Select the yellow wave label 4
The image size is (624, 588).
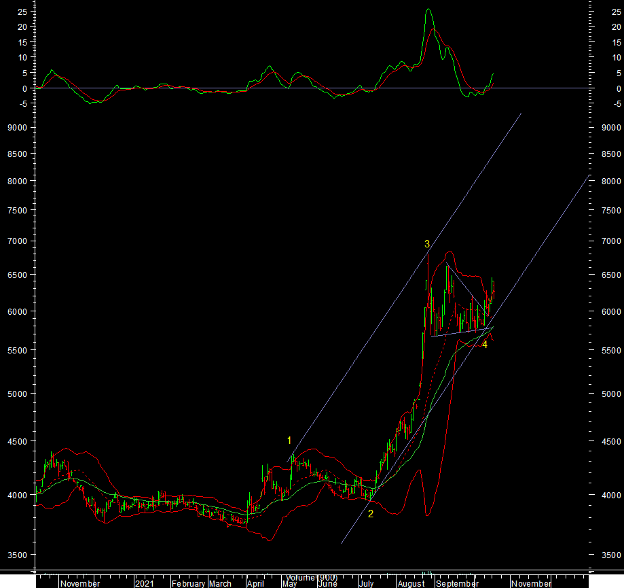coord(485,345)
